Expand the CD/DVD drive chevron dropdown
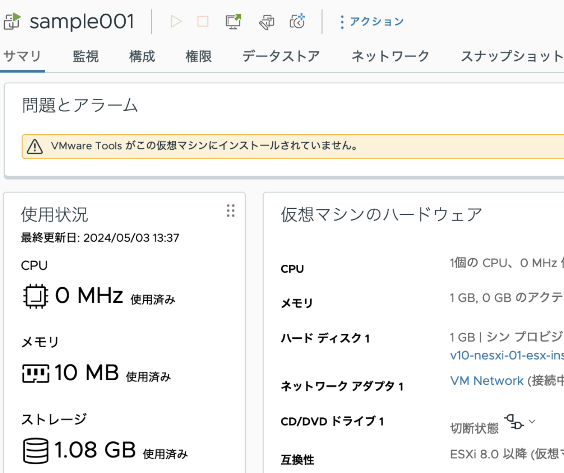Screen dimensions: 564x473 (x=532, y=421)
